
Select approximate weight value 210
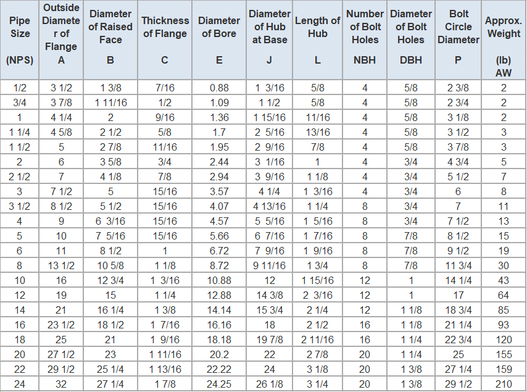click(504, 383)
